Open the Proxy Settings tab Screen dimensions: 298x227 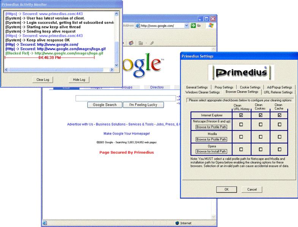click(224, 87)
